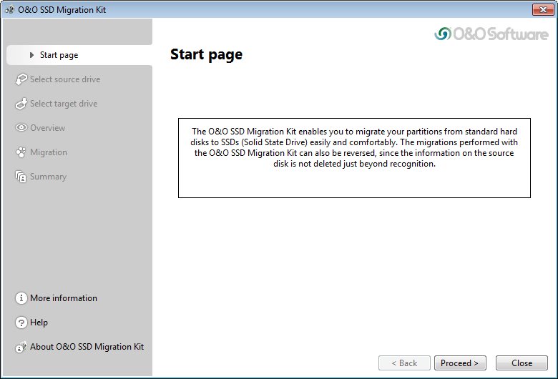Screen dimensions: 558x379
Task: Click the Overview eye icon
Action: 21,128
